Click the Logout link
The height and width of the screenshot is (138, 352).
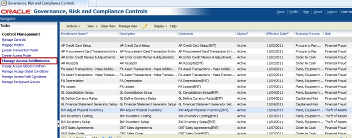pos(331,12)
